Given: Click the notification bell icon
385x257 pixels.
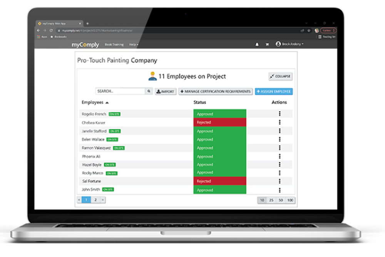Looking at the screenshot, I should point(257,44).
